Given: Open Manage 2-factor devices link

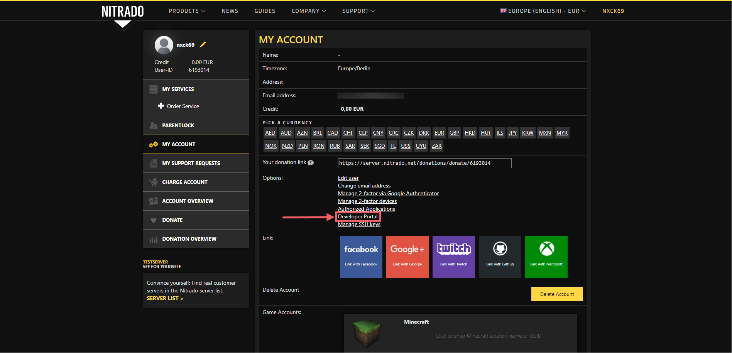Looking at the screenshot, I should pos(367,201).
